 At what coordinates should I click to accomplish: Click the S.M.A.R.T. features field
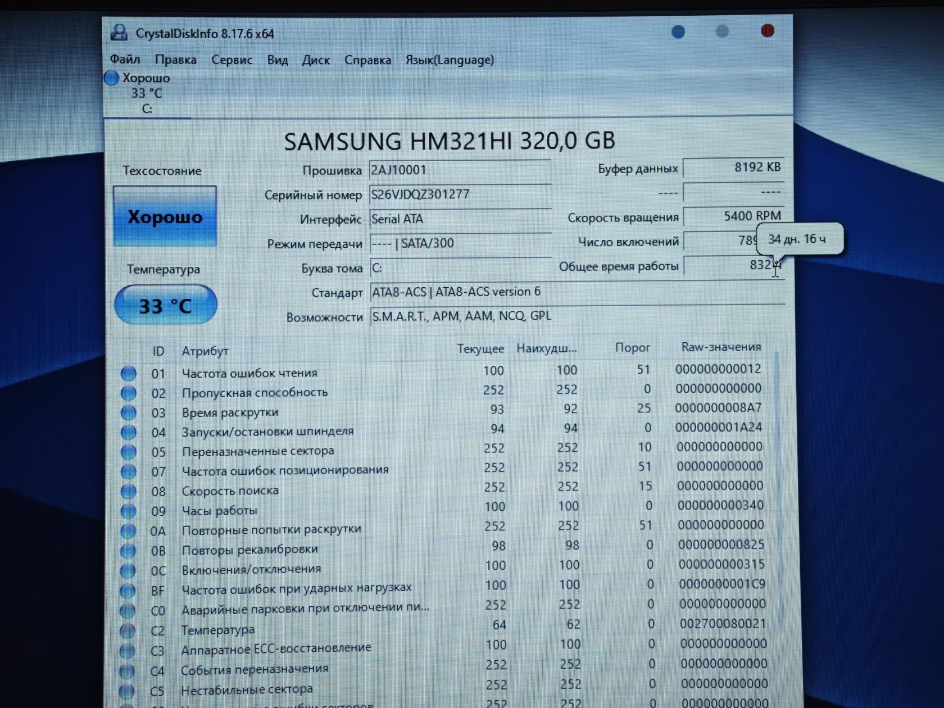pos(577,316)
